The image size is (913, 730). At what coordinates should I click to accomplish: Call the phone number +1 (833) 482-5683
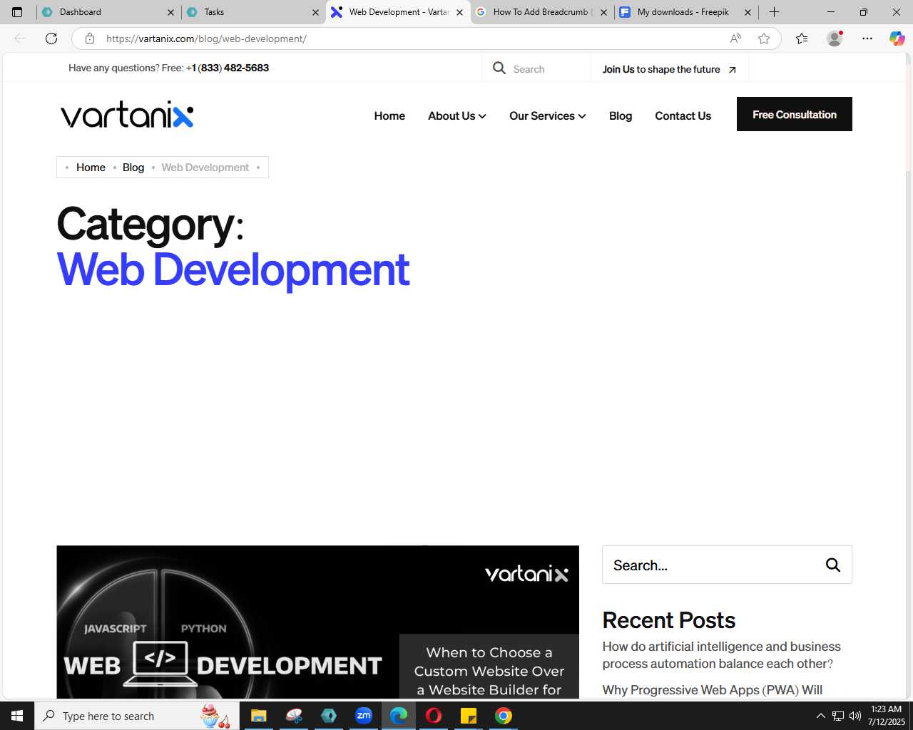pyautogui.click(x=228, y=68)
